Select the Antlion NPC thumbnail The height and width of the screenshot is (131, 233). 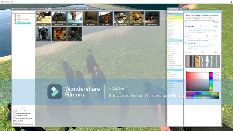(x=43, y=19)
